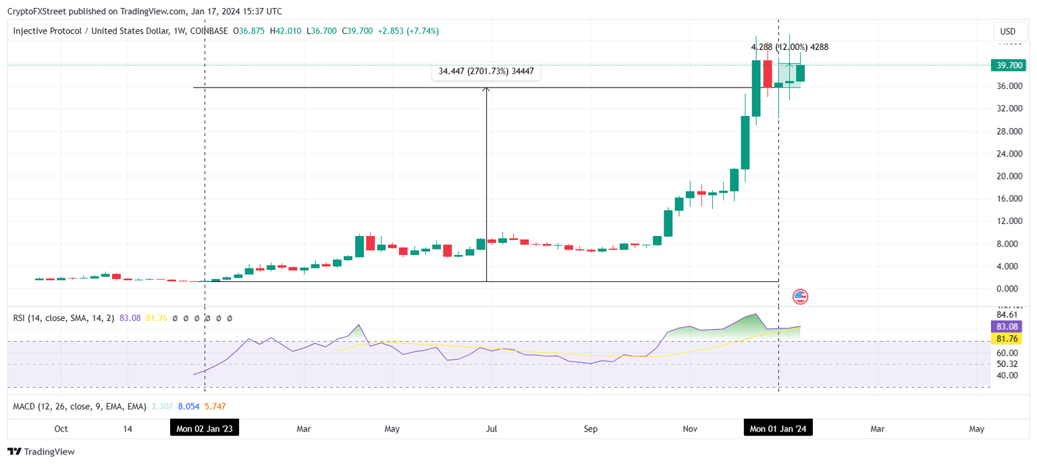Image resolution: width=1037 pixels, height=464 pixels.
Task: Click the Mon 02 Jan '23 date marker
Action: coord(205,428)
